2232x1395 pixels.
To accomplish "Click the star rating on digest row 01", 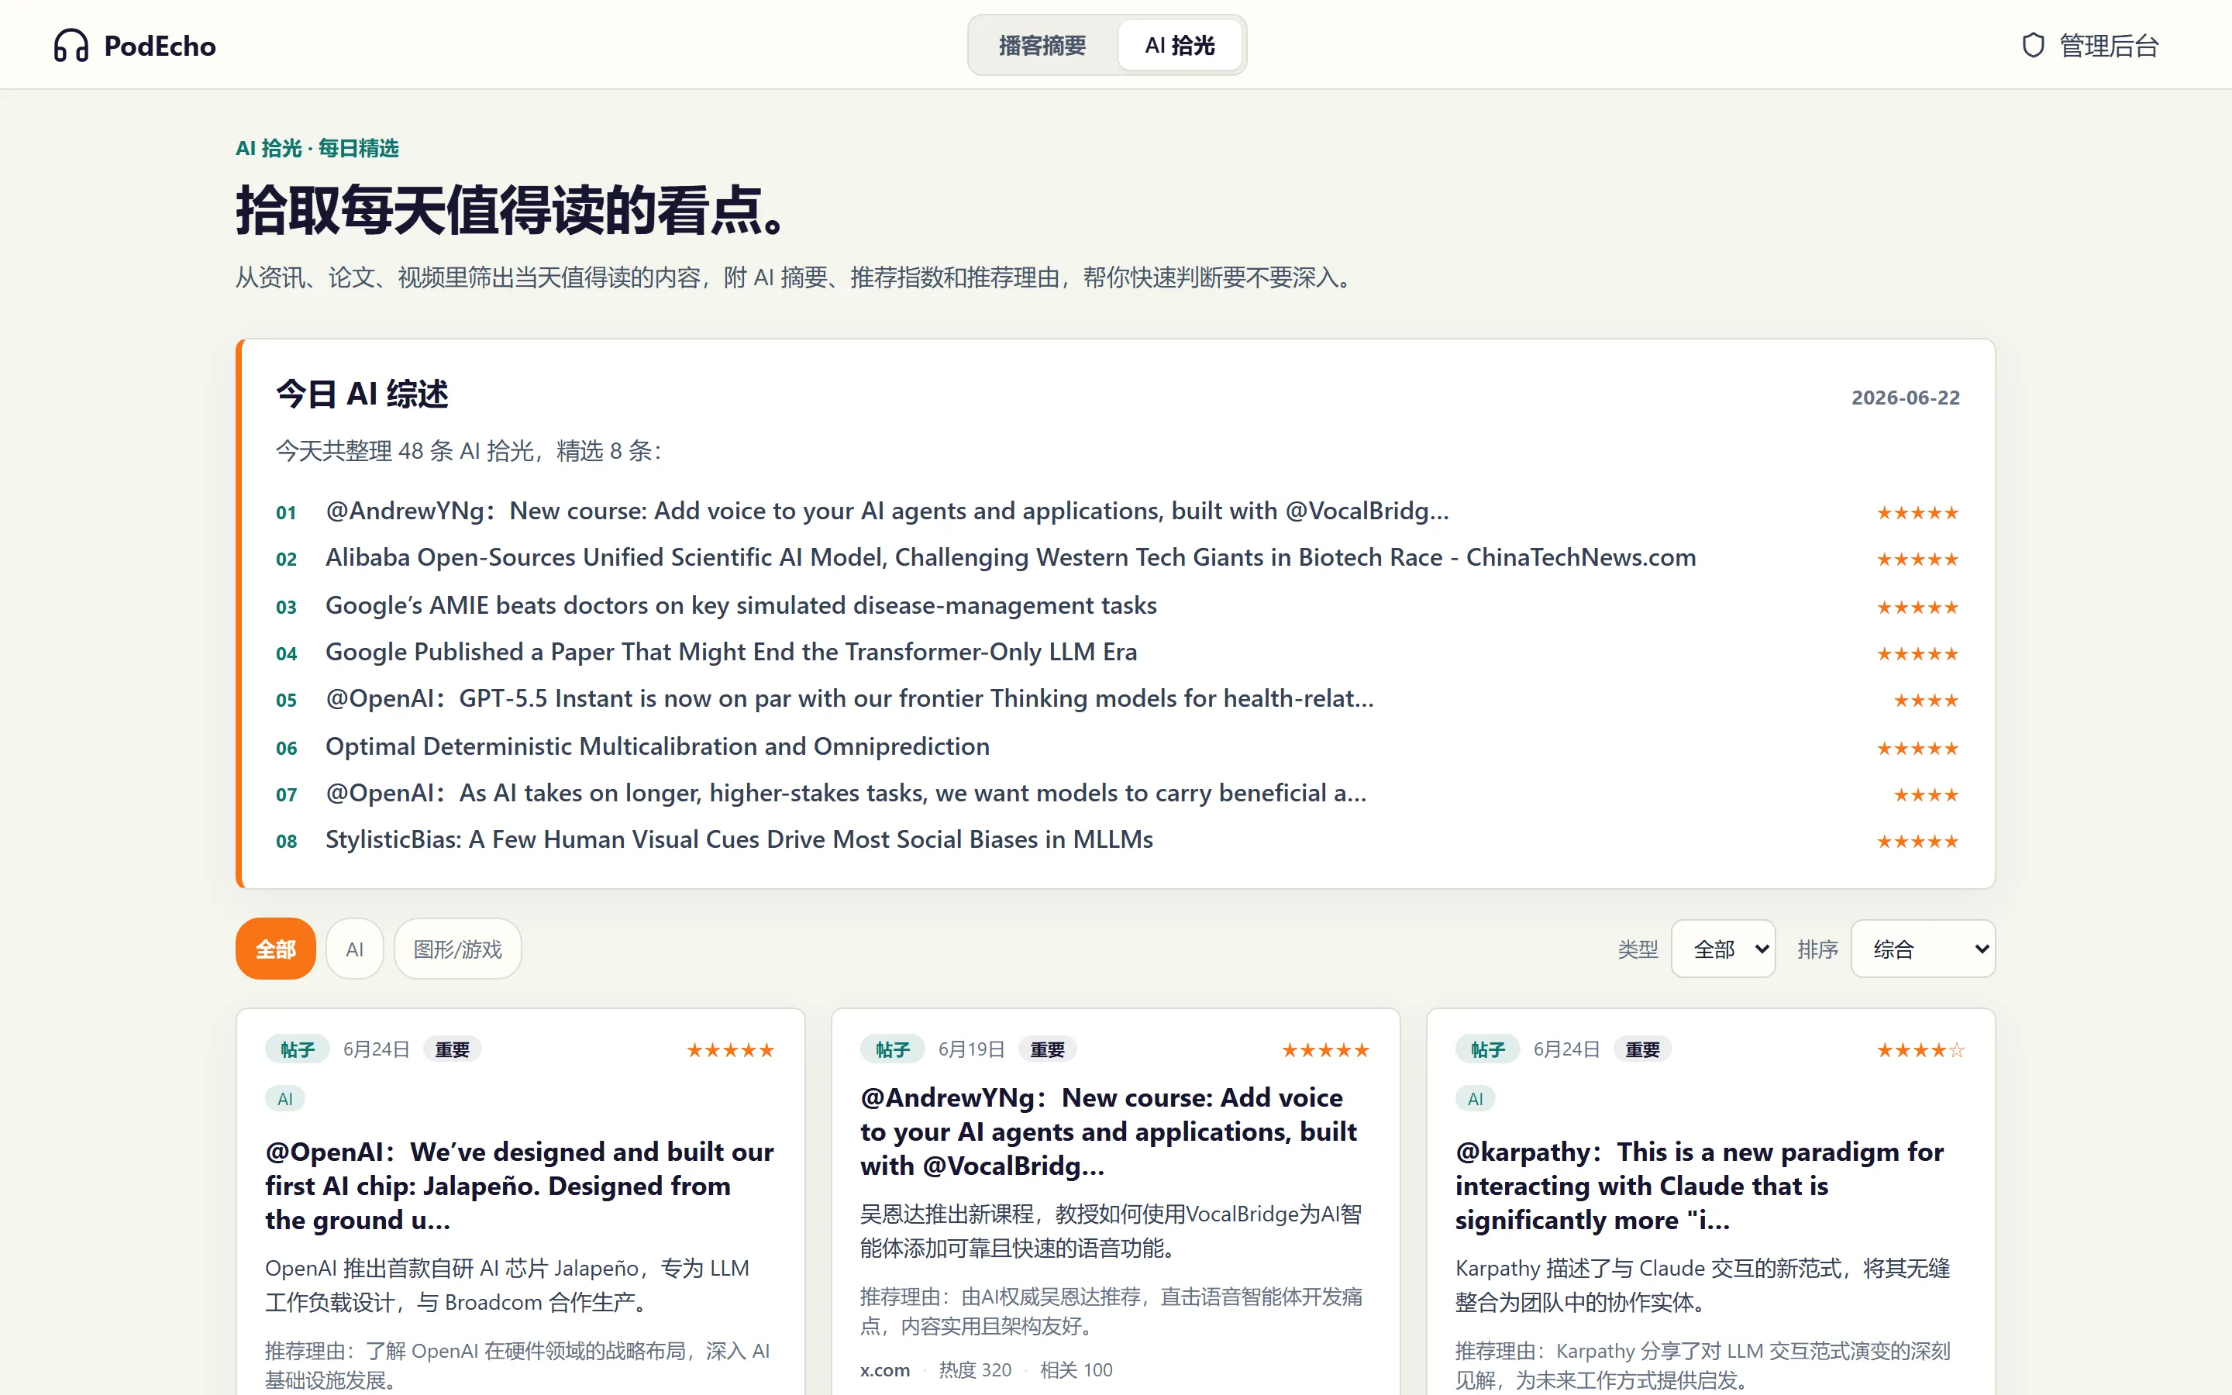I will 1917,513.
